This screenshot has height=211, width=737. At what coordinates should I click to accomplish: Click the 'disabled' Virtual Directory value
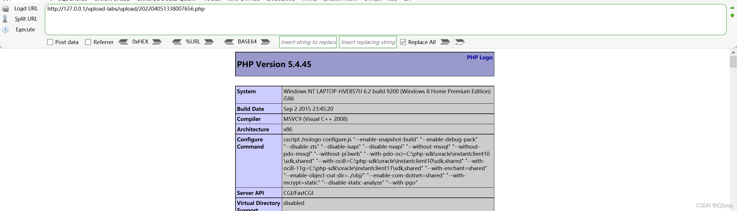click(294, 203)
